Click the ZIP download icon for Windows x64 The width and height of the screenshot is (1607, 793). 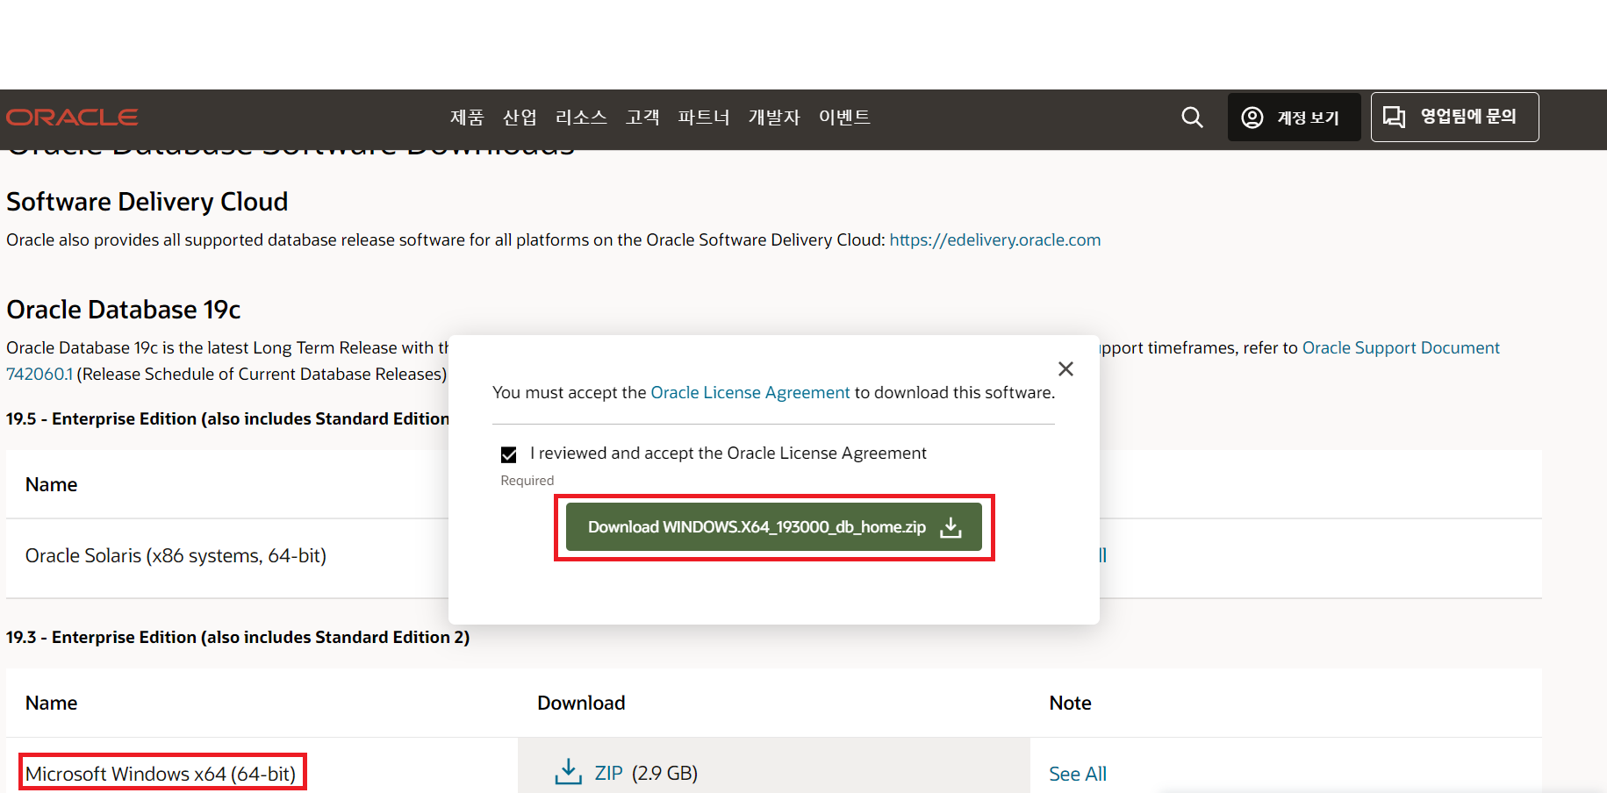[x=568, y=772]
